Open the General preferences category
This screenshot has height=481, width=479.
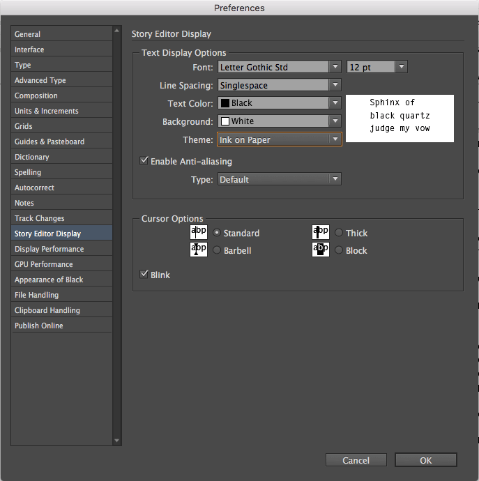(x=61, y=34)
